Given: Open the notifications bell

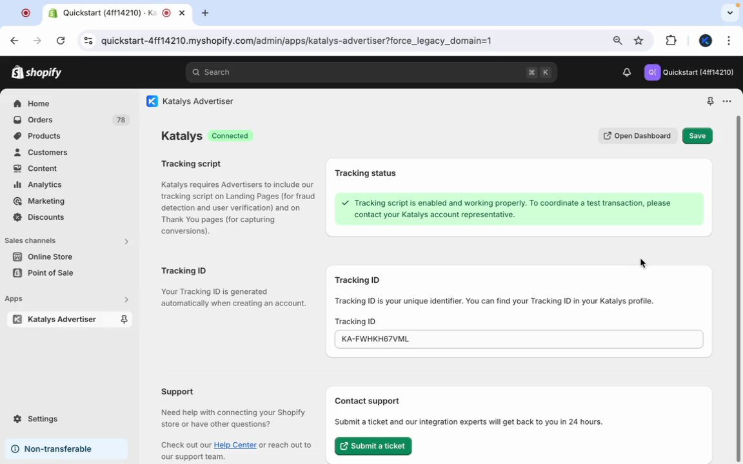Looking at the screenshot, I should pyautogui.click(x=626, y=72).
